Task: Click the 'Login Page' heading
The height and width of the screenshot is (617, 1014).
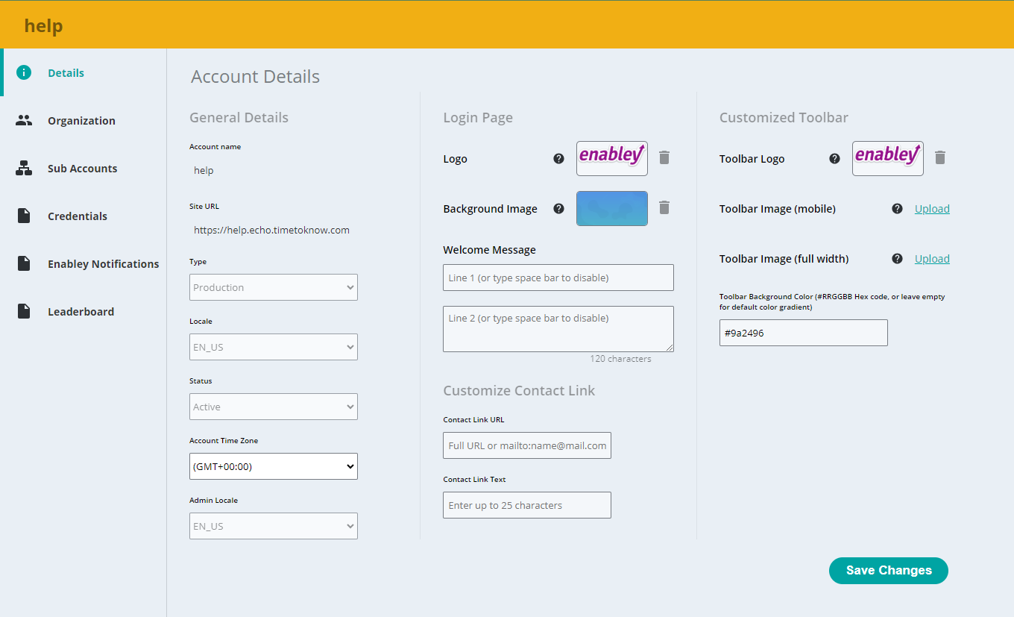Action: coord(478,118)
